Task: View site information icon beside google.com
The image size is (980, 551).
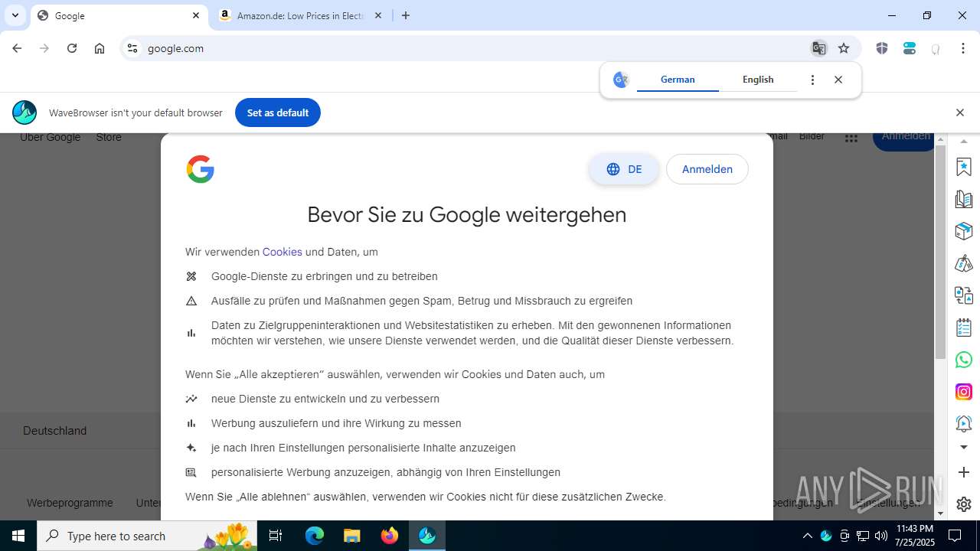Action: pyautogui.click(x=132, y=48)
